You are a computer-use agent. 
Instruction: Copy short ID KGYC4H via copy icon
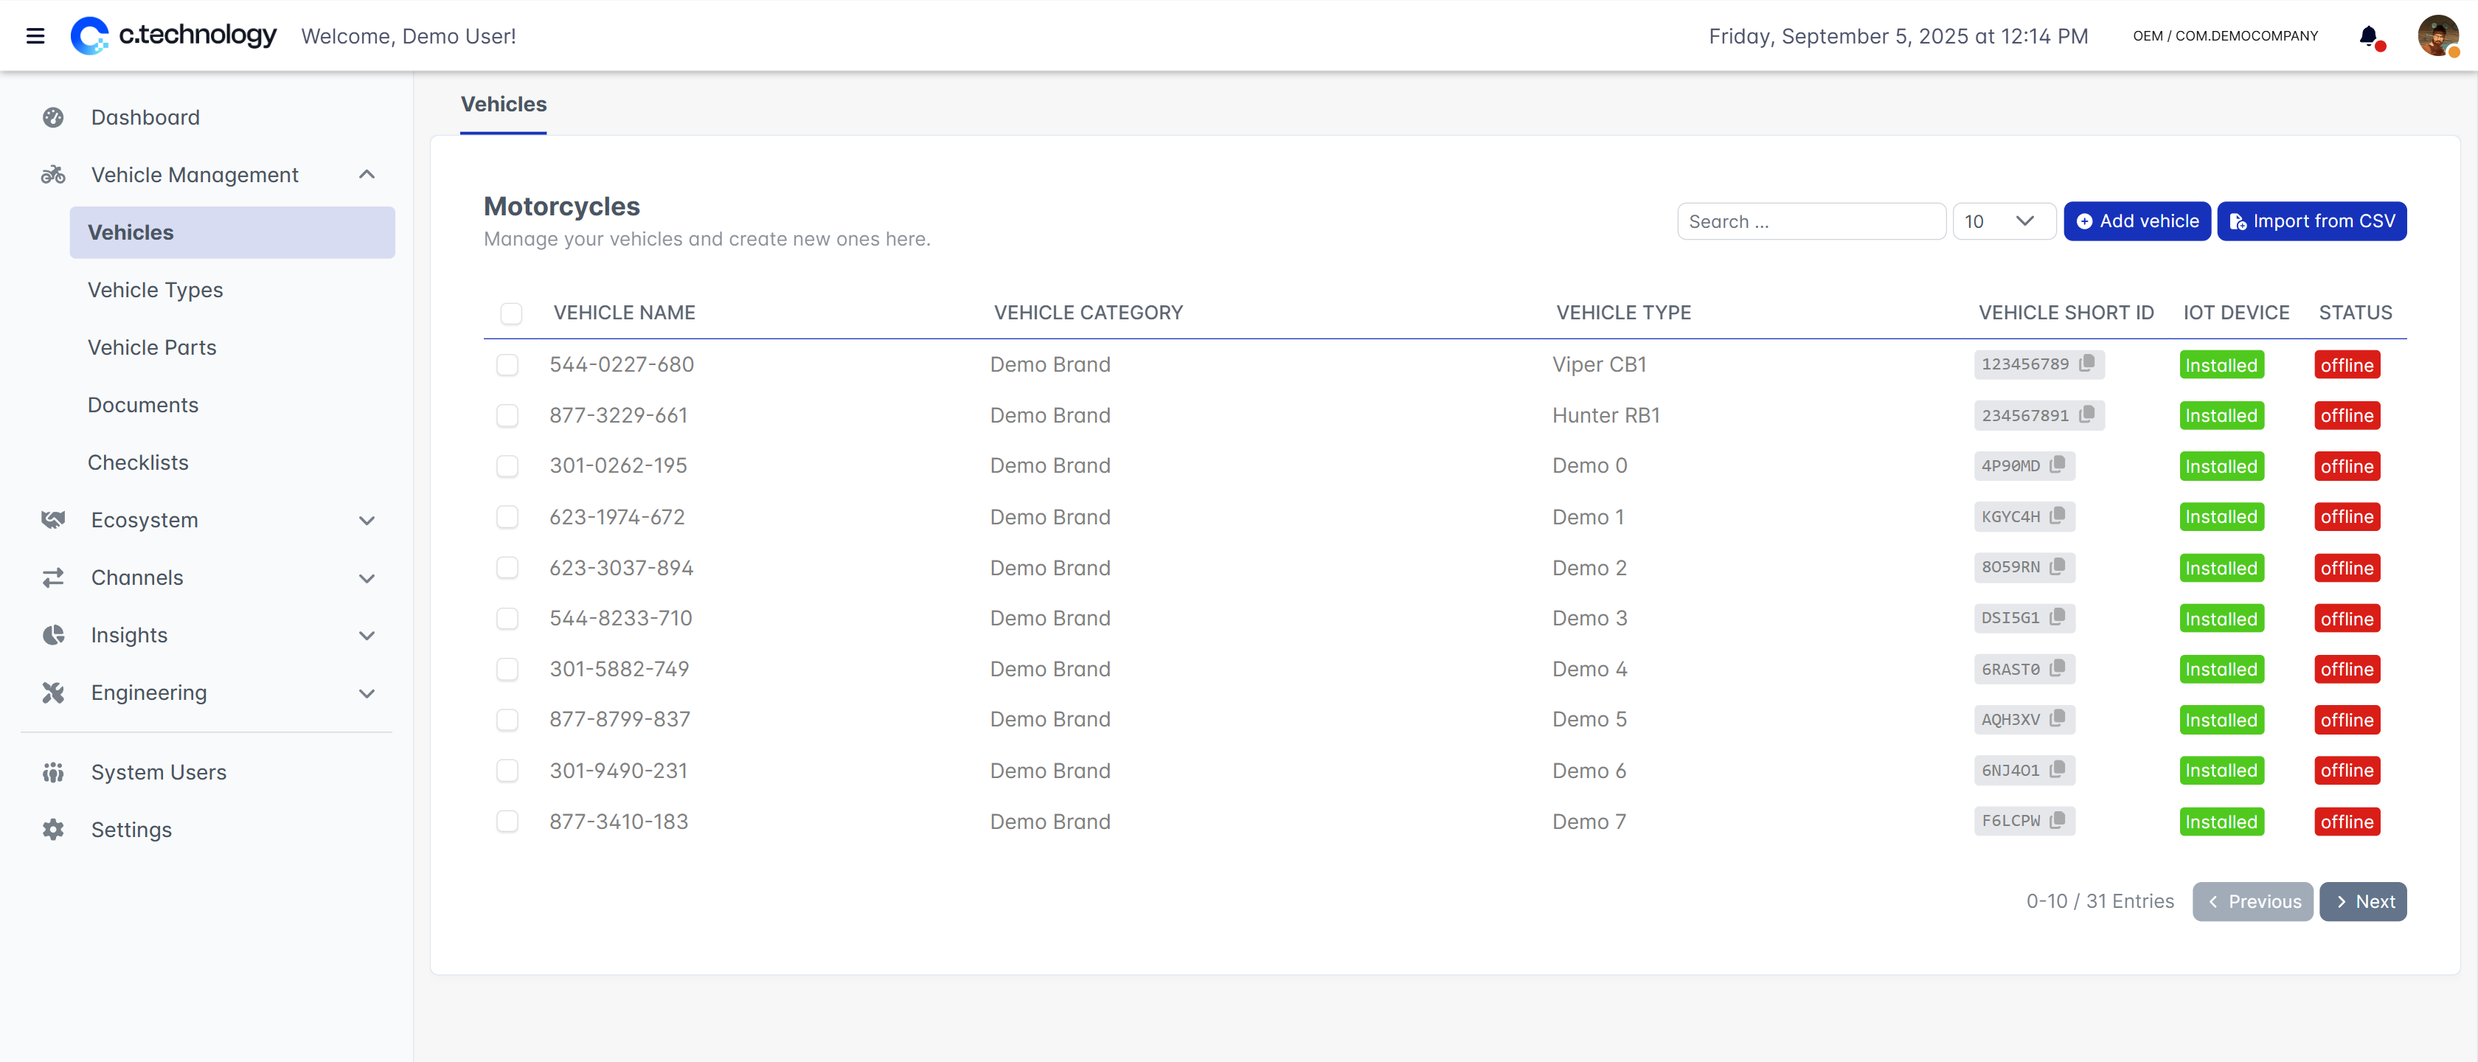point(2057,516)
